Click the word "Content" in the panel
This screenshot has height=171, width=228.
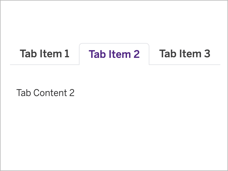pos(49,93)
